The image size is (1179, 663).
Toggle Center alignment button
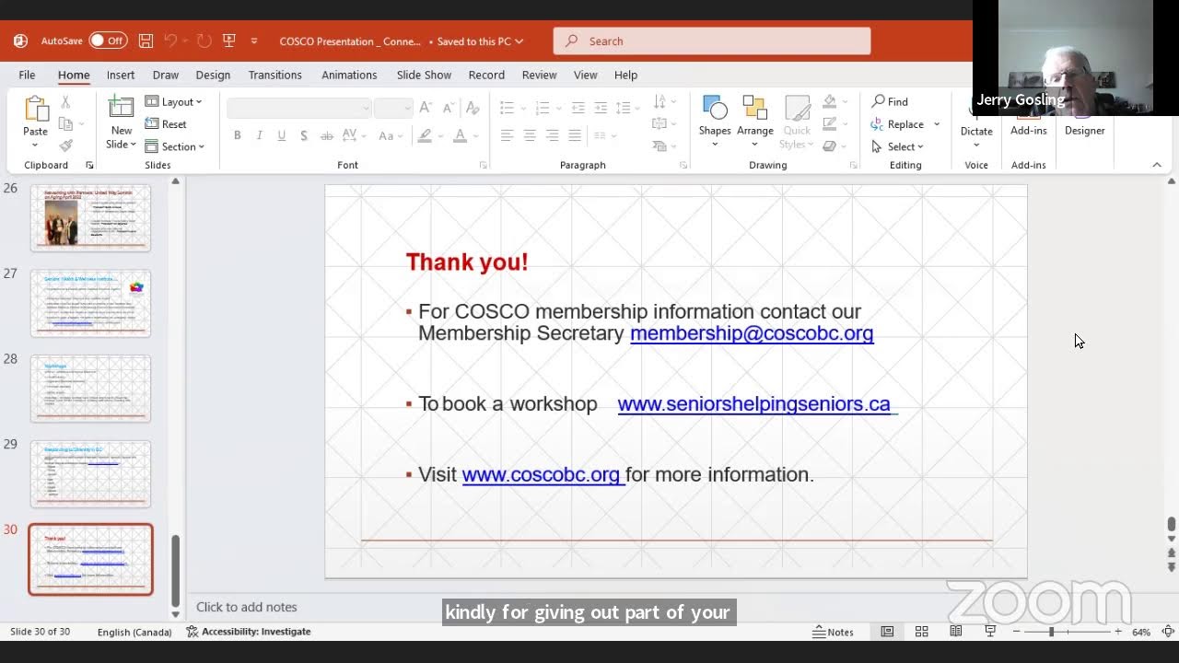(530, 135)
